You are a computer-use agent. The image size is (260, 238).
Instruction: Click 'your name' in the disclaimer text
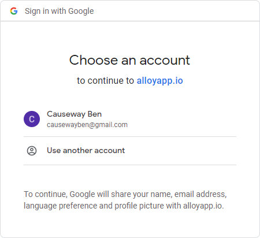pyautogui.click(x=152, y=195)
